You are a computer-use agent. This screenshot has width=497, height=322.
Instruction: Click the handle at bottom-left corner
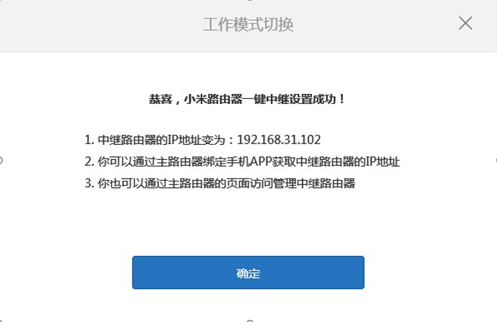point(1,321)
